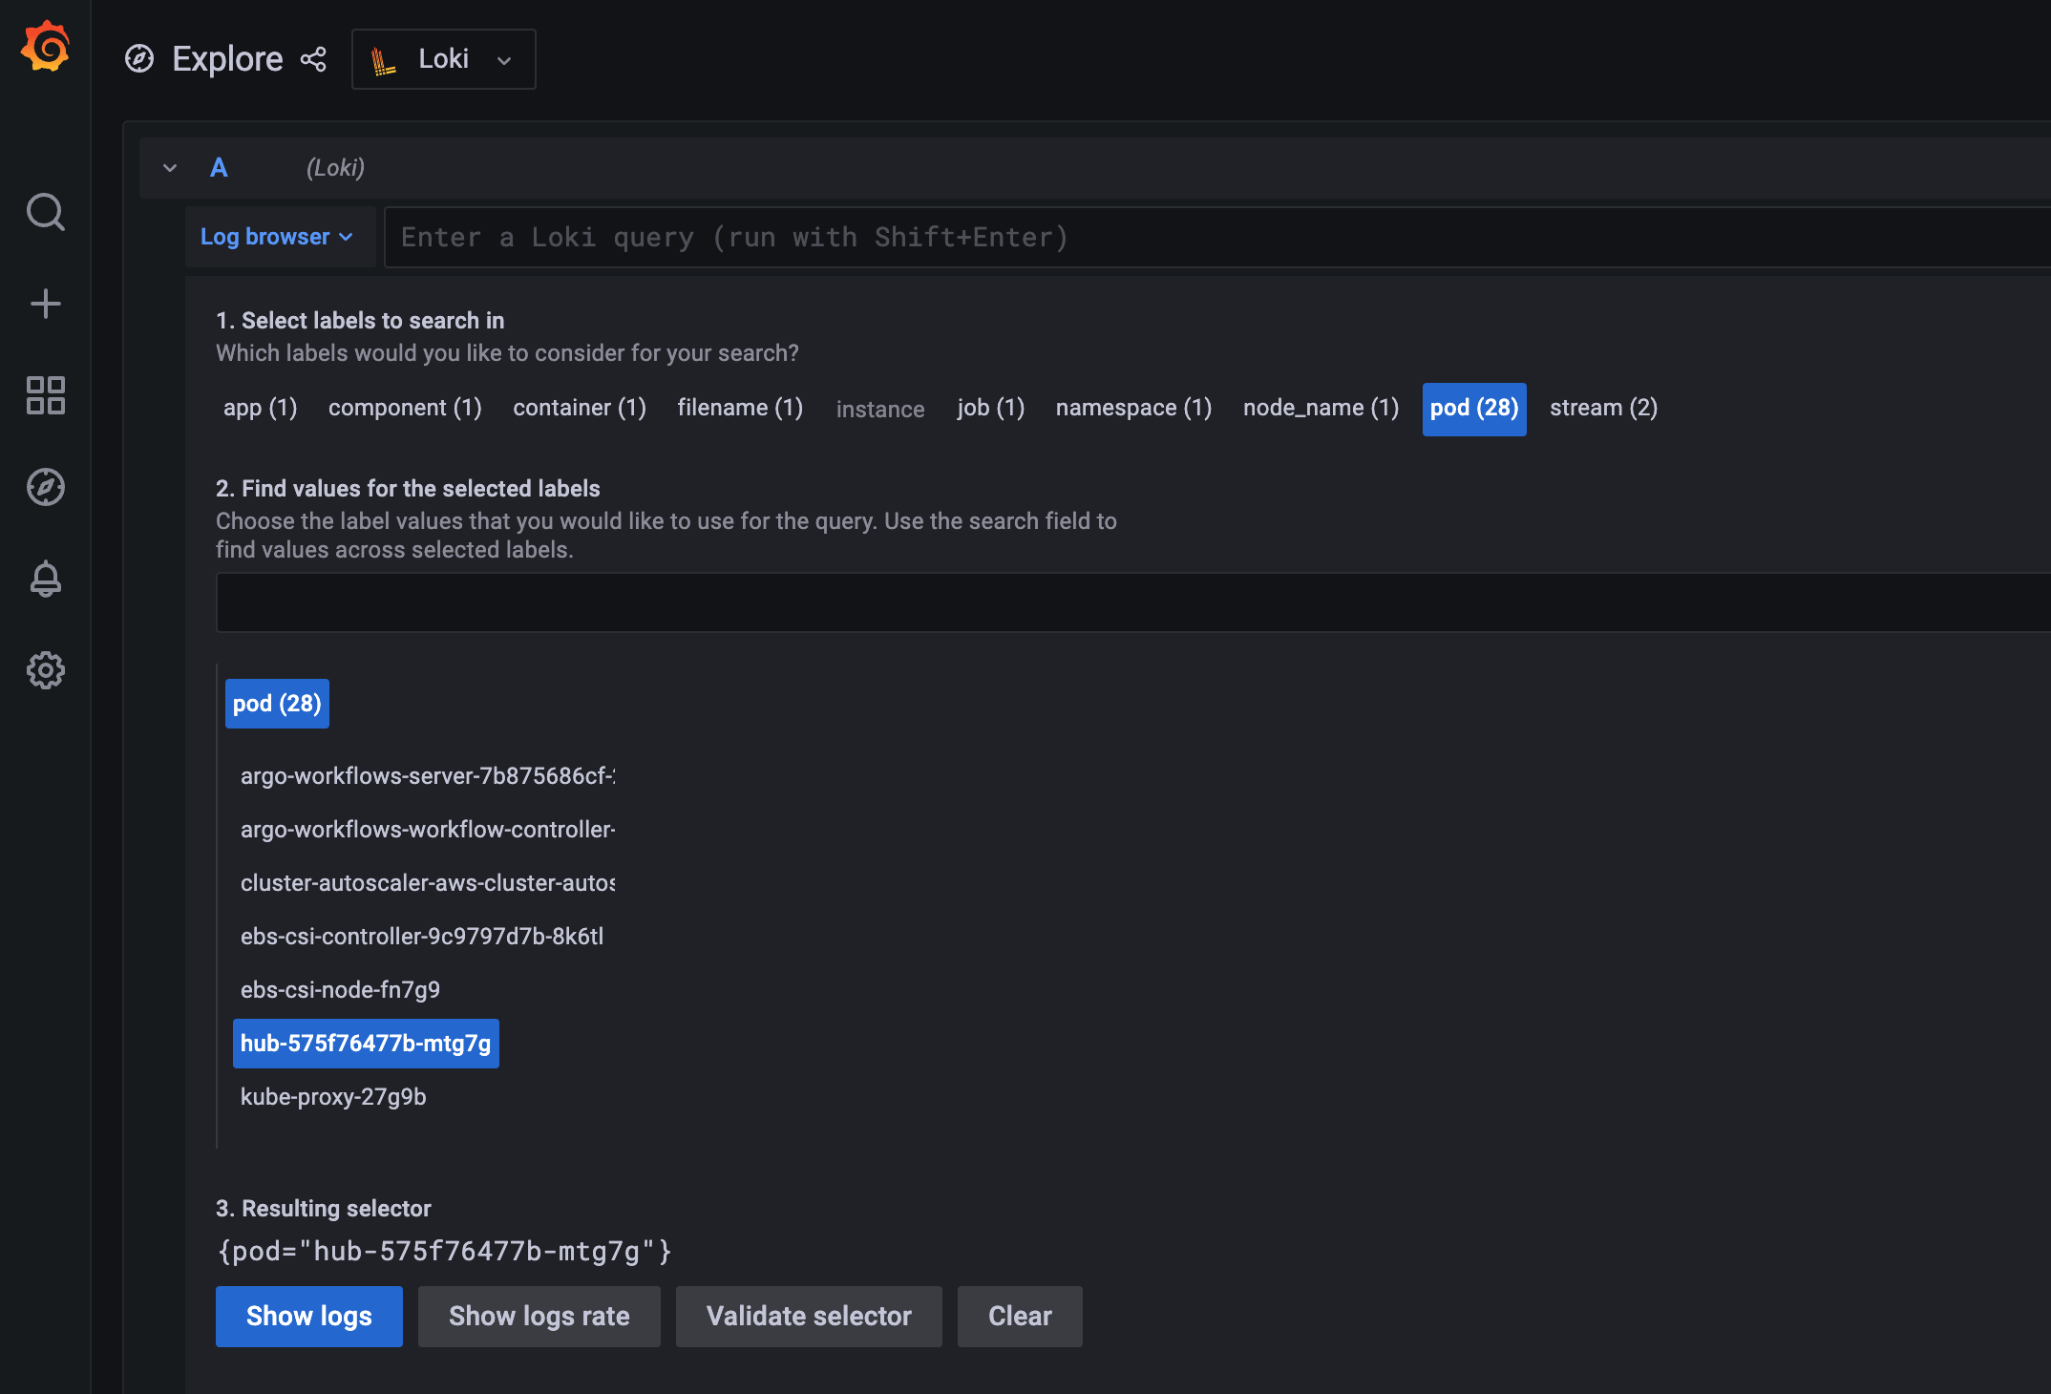Click the Loki query input field
Image resolution: width=2051 pixels, height=1394 pixels.
[1216, 237]
